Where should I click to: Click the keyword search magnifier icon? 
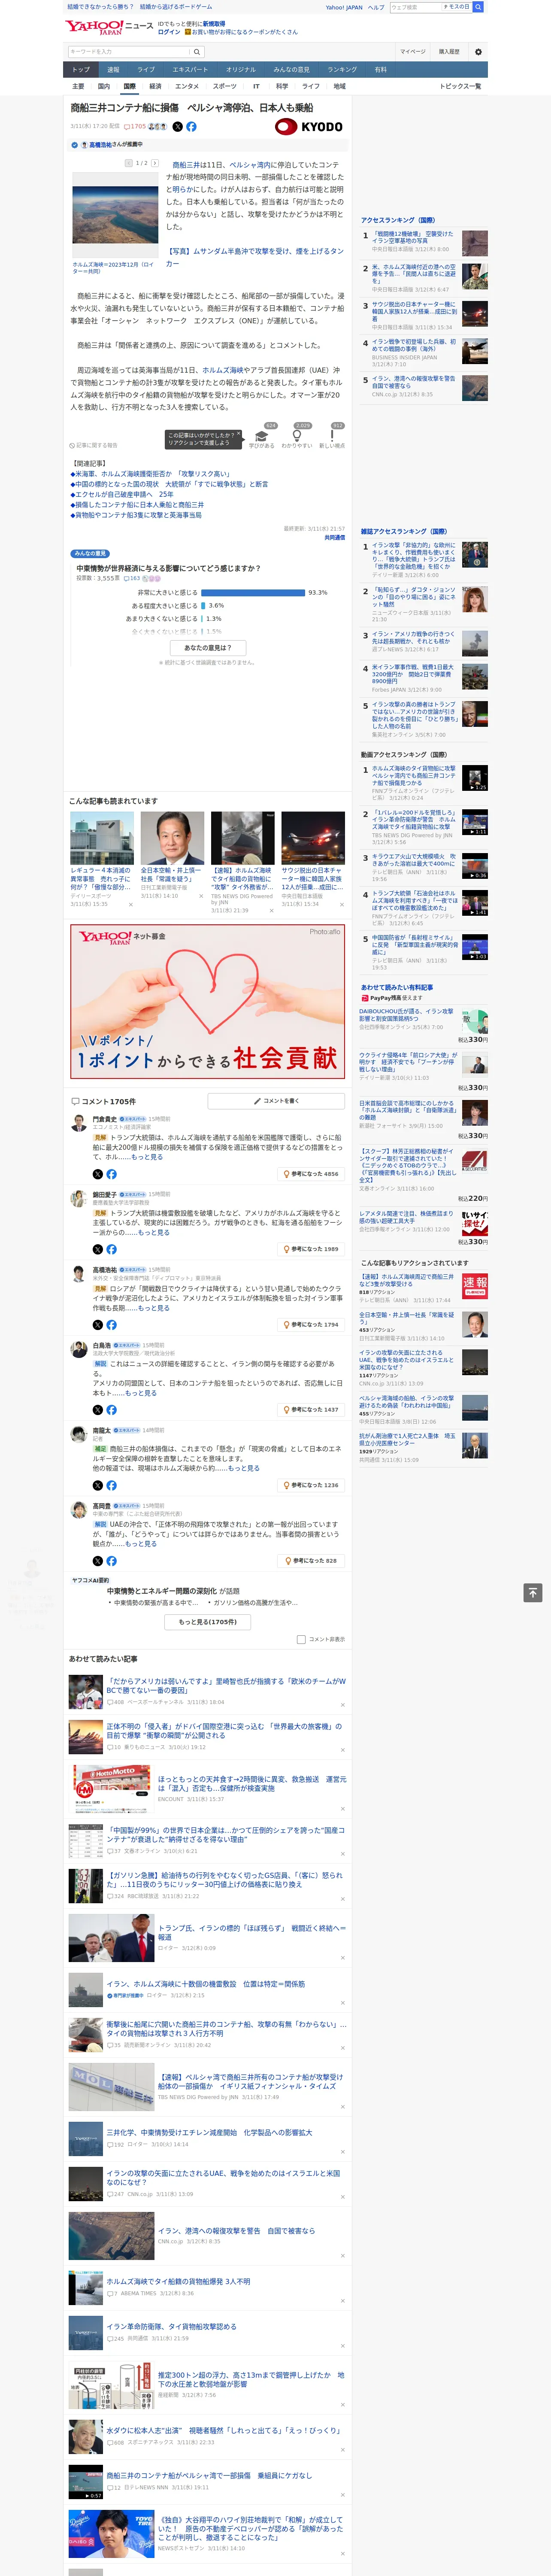(x=197, y=51)
